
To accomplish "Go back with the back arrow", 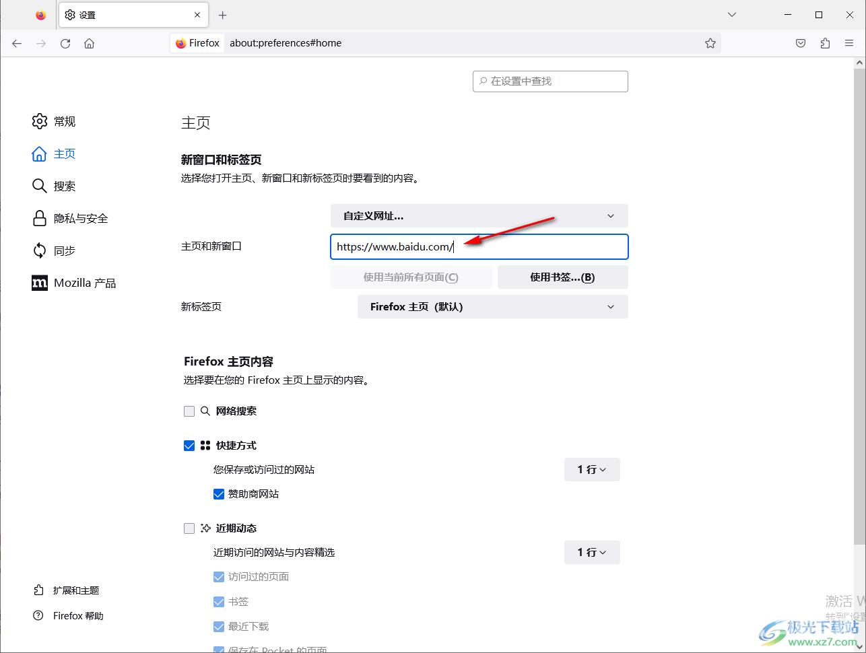I will (x=17, y=43).
